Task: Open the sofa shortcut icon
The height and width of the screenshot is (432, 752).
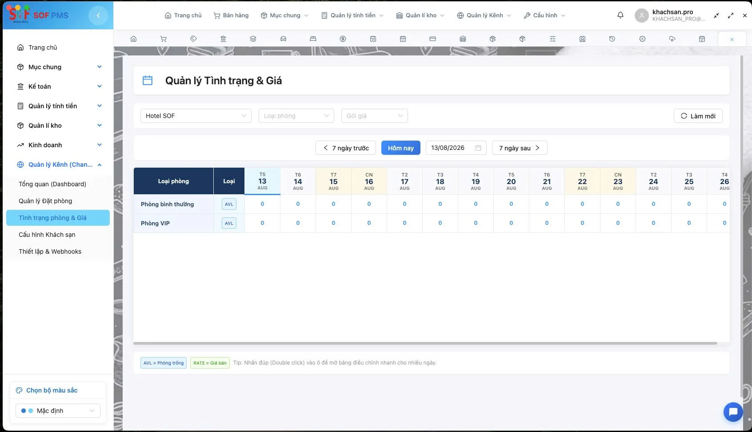Action: 283,39
